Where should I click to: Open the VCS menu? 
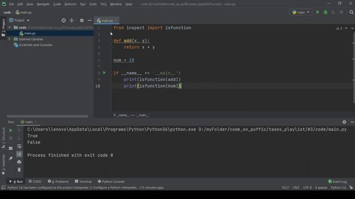pyautogui.click(x=103, y=4)
